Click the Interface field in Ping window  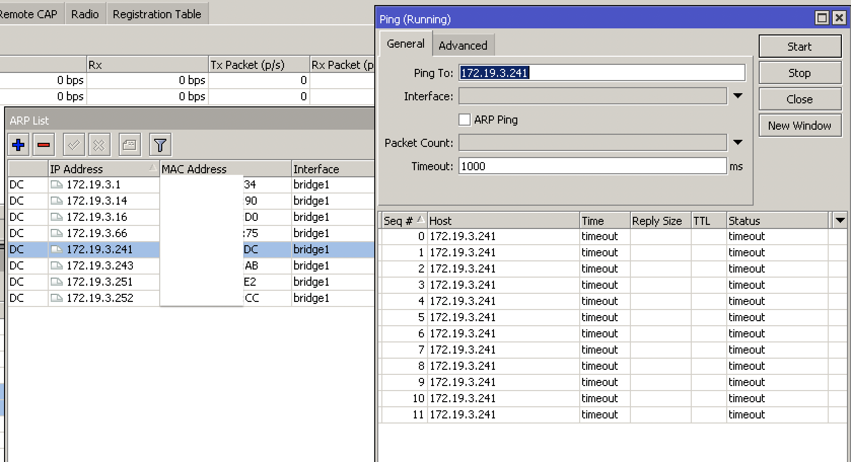click(592, 96)
